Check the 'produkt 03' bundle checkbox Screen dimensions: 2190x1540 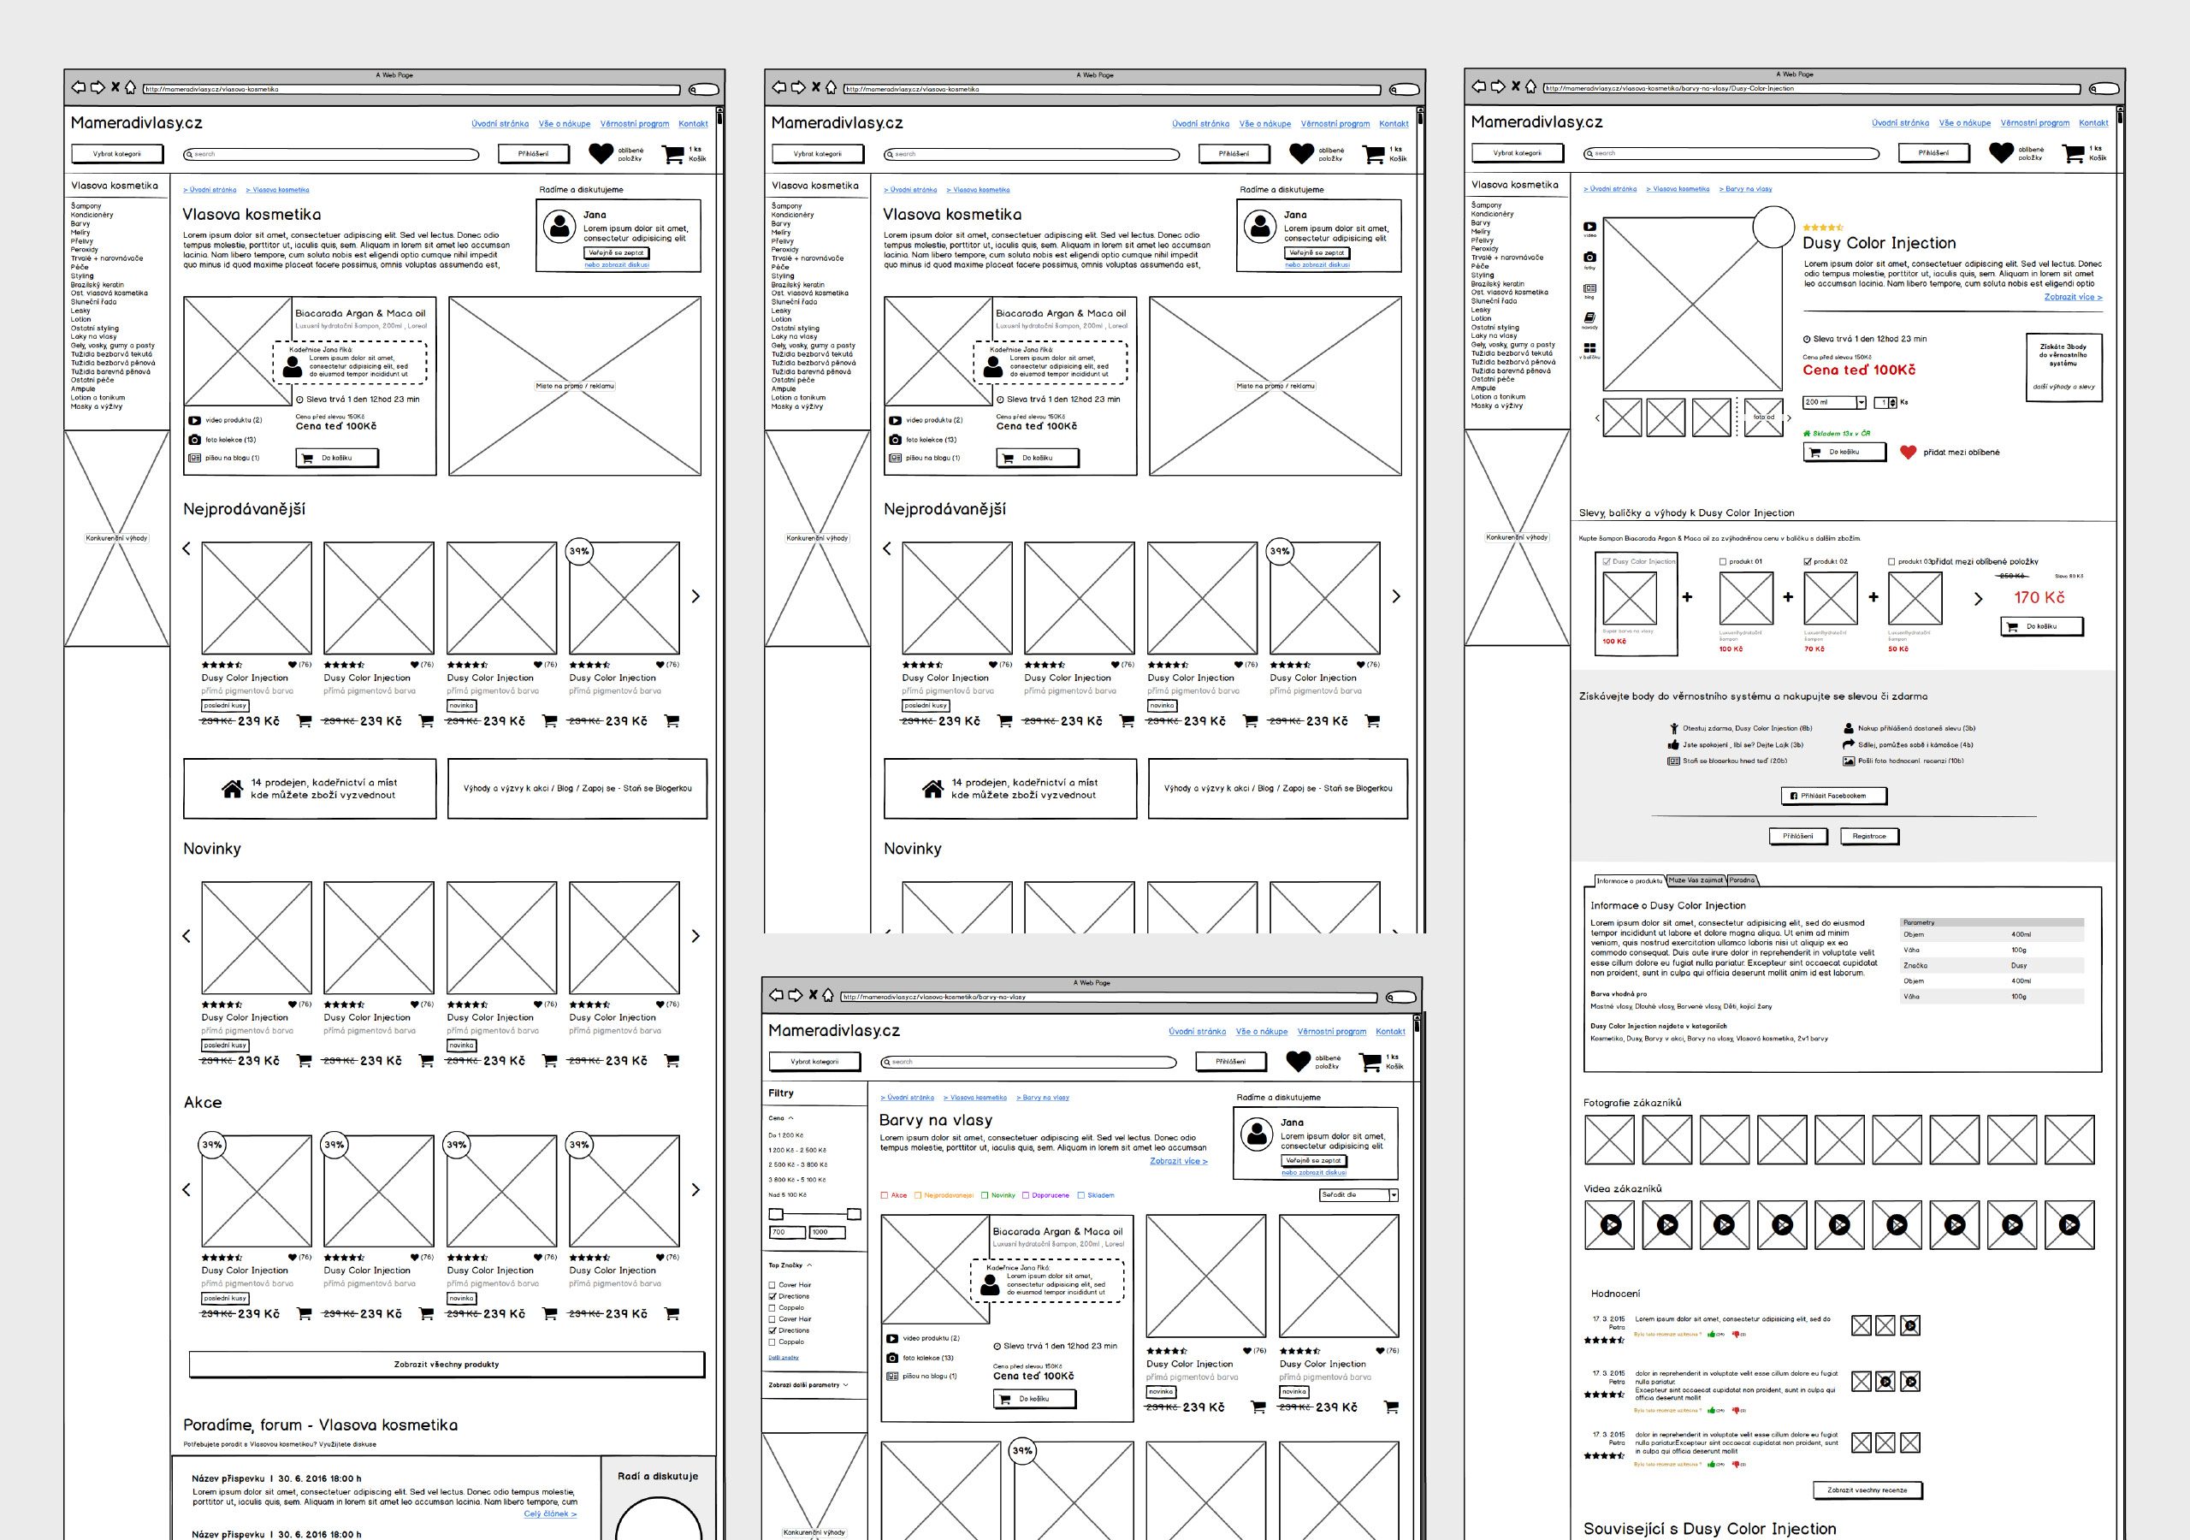[x=1891, y=562]
